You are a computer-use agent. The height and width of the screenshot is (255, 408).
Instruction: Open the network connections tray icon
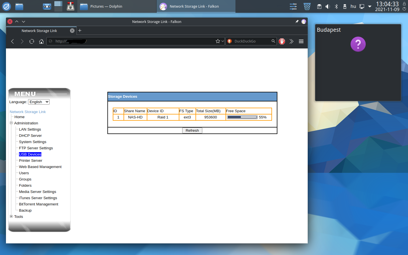tap(362, 7)
